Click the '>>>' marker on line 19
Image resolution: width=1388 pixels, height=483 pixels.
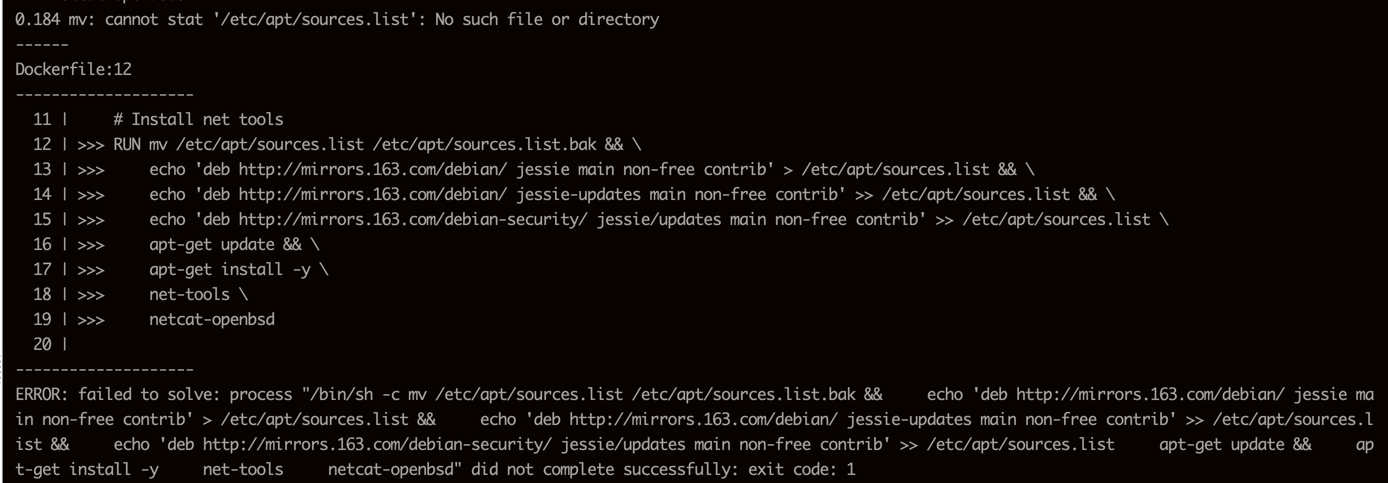(91, 320)
